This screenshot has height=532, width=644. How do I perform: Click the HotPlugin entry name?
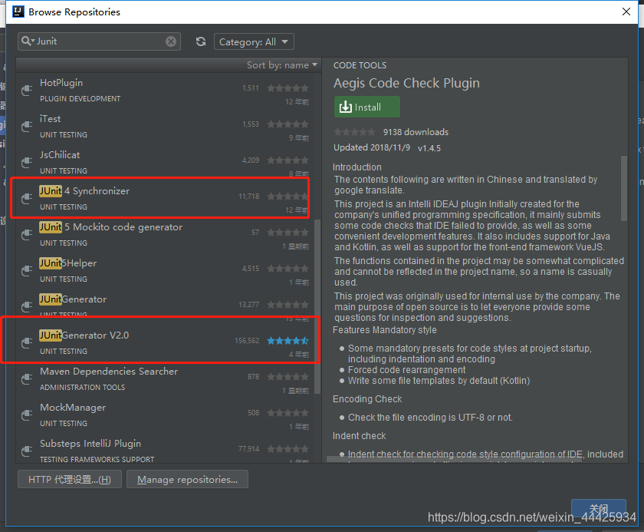[x=61, y=83]
